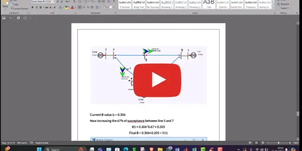This screenshot has height=151, width=302.
Task: Apply the Heading 2 style
Action: tap(180, 5)
